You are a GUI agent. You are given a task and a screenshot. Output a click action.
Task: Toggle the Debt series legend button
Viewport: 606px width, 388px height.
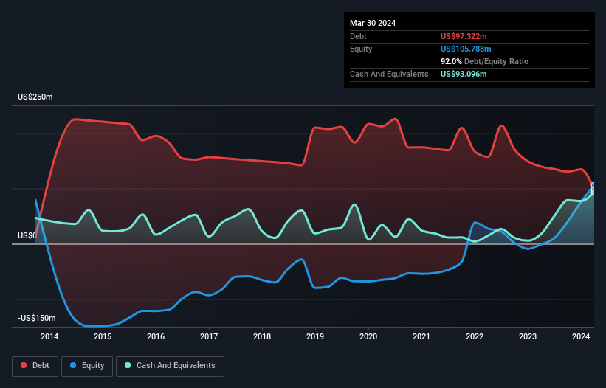click(35, 366)
